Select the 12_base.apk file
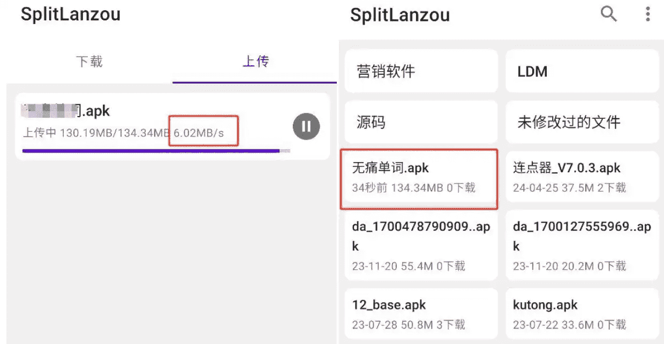This screenshot has width=664, height=344. [x=421, y=314]
